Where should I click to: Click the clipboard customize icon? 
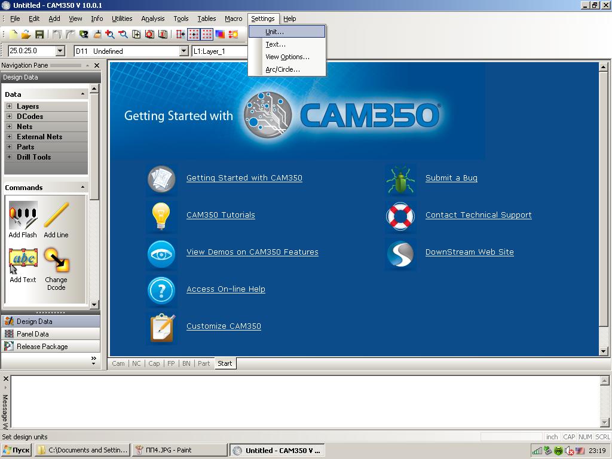tap(163, 328)
